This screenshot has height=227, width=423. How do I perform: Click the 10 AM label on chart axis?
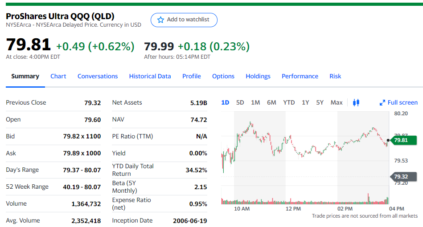[x=242, y=209]
